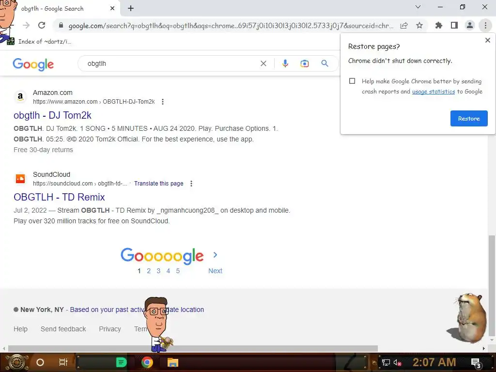Click the address bar URL
The height and width of the screenshot is (372, 496).
tap(231, 26)
